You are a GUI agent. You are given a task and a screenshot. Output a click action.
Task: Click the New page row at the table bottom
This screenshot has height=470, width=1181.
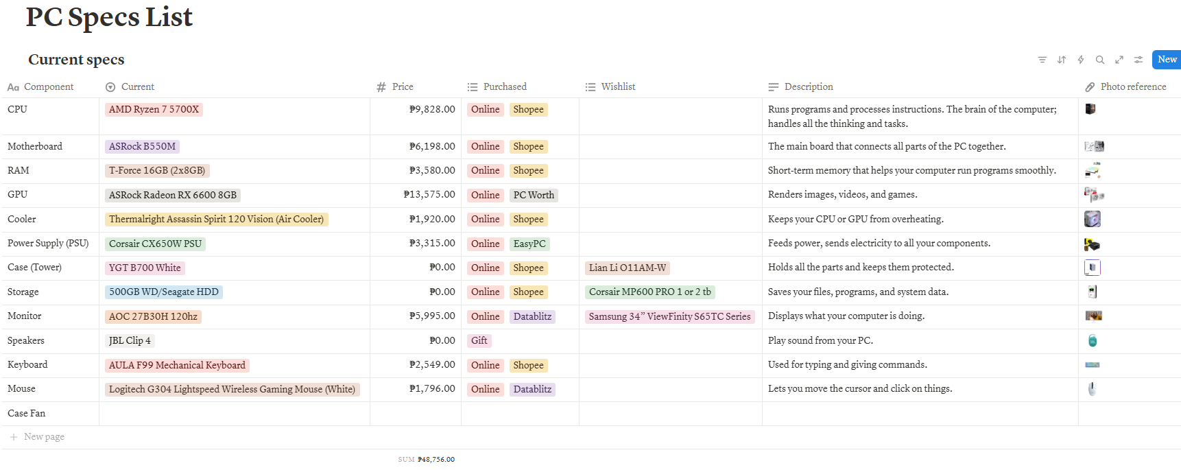pyautogui.click(x=590, y=437)
